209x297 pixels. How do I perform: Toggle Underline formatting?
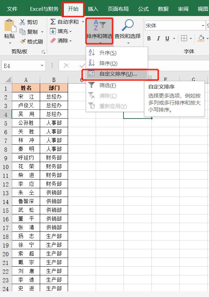pos(167,38)
